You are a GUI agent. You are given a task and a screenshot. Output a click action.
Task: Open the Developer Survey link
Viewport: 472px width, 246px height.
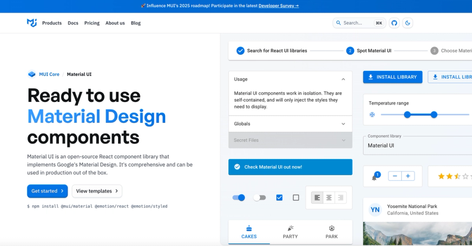278,6
